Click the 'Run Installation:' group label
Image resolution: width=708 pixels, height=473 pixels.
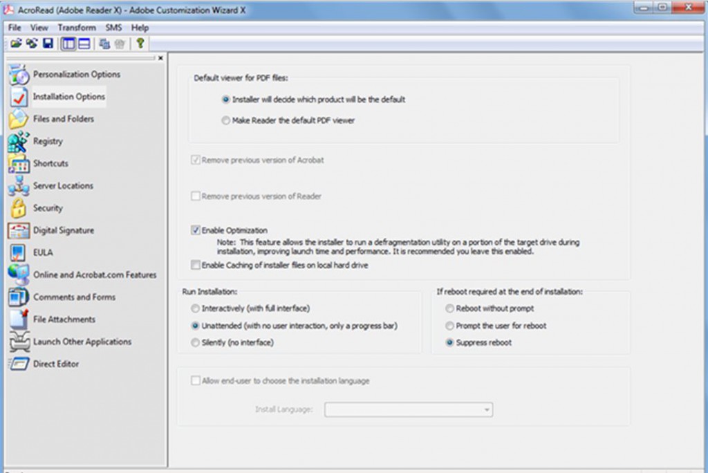pyautogui.click(x=209, y=292)
